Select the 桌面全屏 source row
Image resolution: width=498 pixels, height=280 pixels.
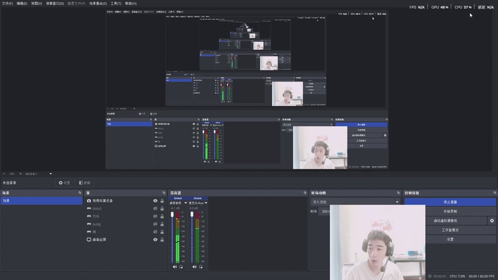pos(126,240)
